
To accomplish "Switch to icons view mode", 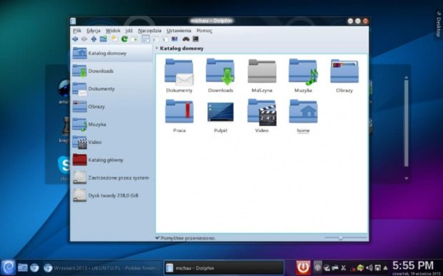I will point(146,39).
